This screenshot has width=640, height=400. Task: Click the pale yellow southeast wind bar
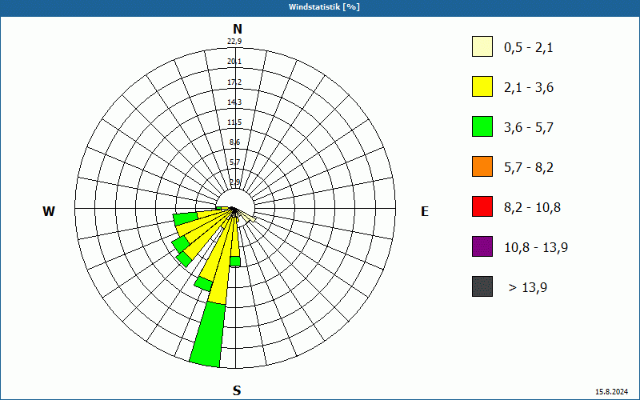247,217
